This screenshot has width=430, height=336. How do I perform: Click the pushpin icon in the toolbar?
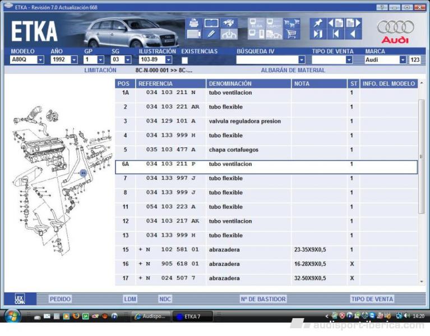317,24
